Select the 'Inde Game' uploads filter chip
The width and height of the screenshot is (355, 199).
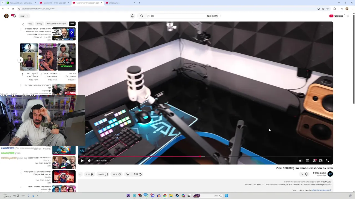(56, 24)
